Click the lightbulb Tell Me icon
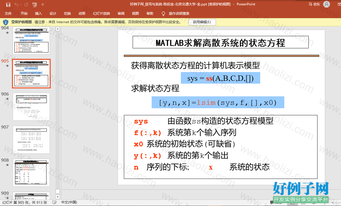The height and width of the screenshot is (206, 341). pyautogui.click(x=163, y=14)
